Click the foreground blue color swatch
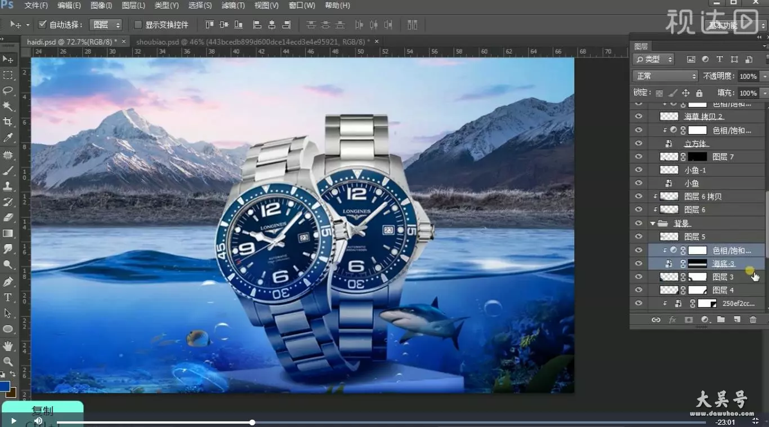This screenshot has width=769, height=427. click(x=5, y=386)
